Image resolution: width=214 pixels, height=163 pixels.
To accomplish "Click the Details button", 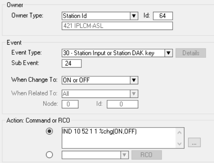I will 191,53.
